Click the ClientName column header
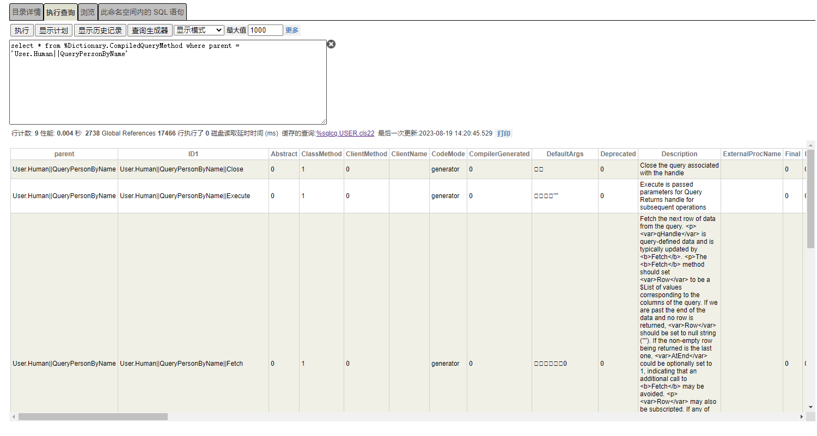 (409, 154)
